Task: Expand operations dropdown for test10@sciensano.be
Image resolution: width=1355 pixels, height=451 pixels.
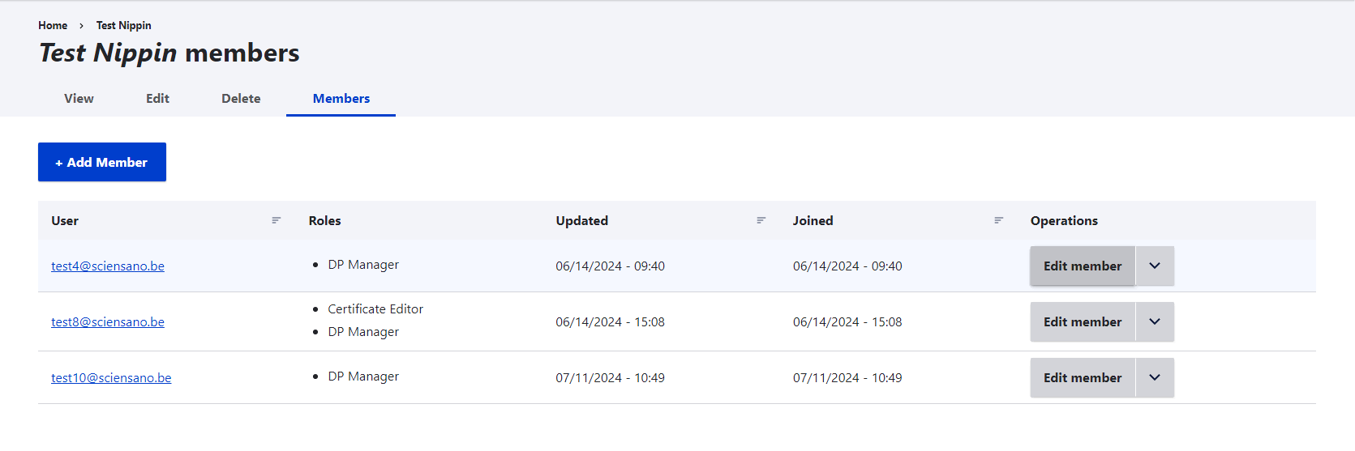Action: tap(1155, 378)
